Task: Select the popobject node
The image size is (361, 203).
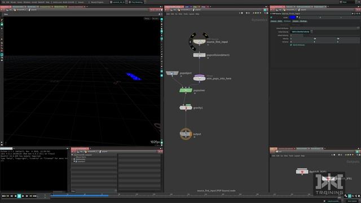Action: point(172,73)
